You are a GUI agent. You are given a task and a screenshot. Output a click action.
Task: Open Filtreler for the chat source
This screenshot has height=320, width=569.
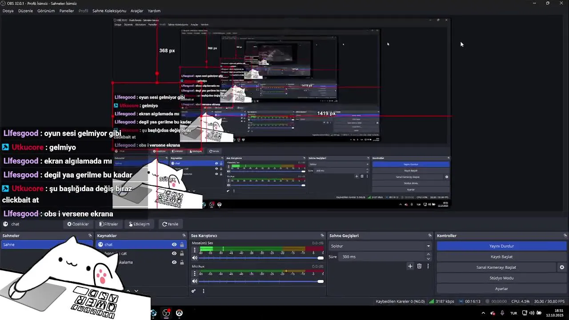pyautogui.click(x=108, y=224)
